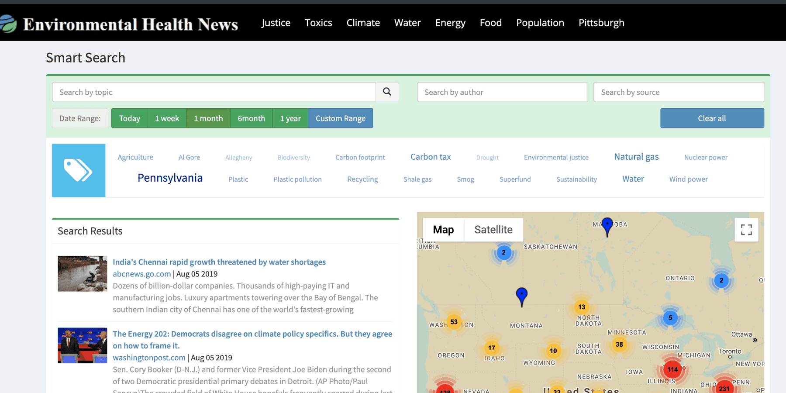Click the Energy 202 article thumbnail
The width and height of the screenshot is (786, 393).
(x=82, y=345)
